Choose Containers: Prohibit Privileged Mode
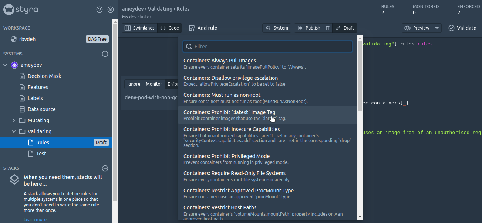This screenshot has width=482, height=223. pyautogui.click(x=226, y=156)
